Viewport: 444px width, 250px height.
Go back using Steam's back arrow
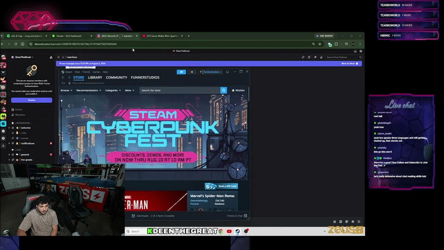63,77
